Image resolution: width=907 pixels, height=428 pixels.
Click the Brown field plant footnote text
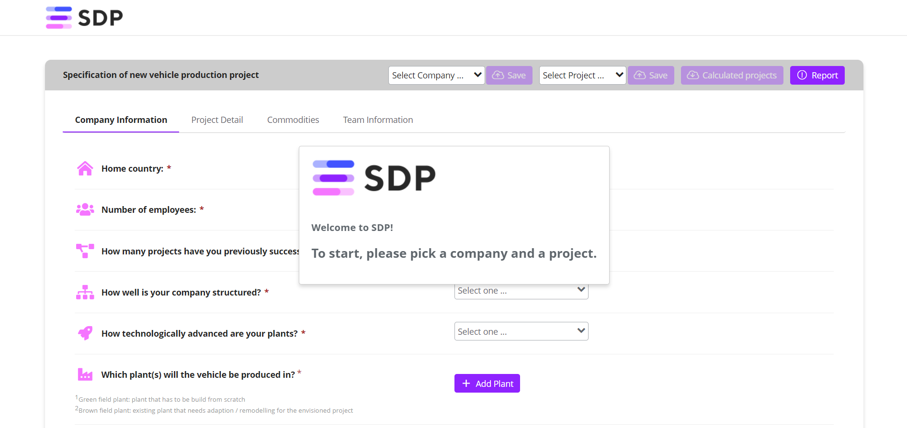215,410
